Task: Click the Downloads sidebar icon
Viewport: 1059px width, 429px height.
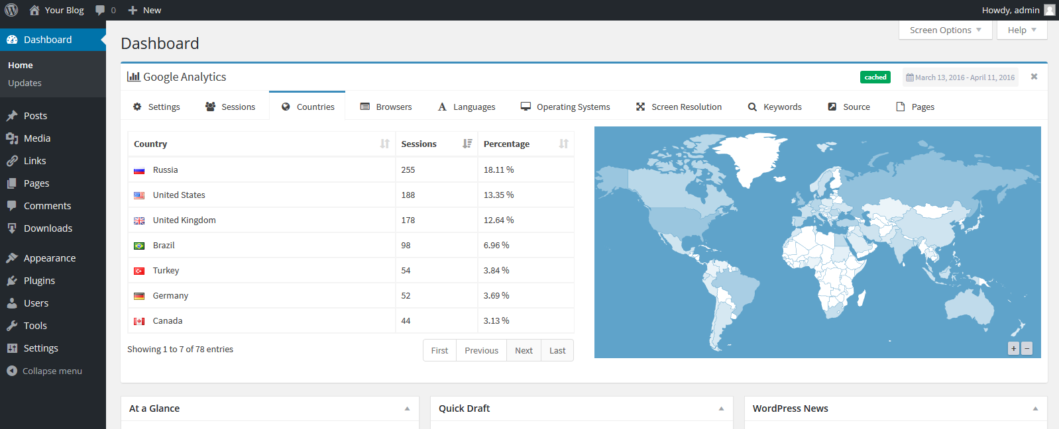Action: [12, 228]
